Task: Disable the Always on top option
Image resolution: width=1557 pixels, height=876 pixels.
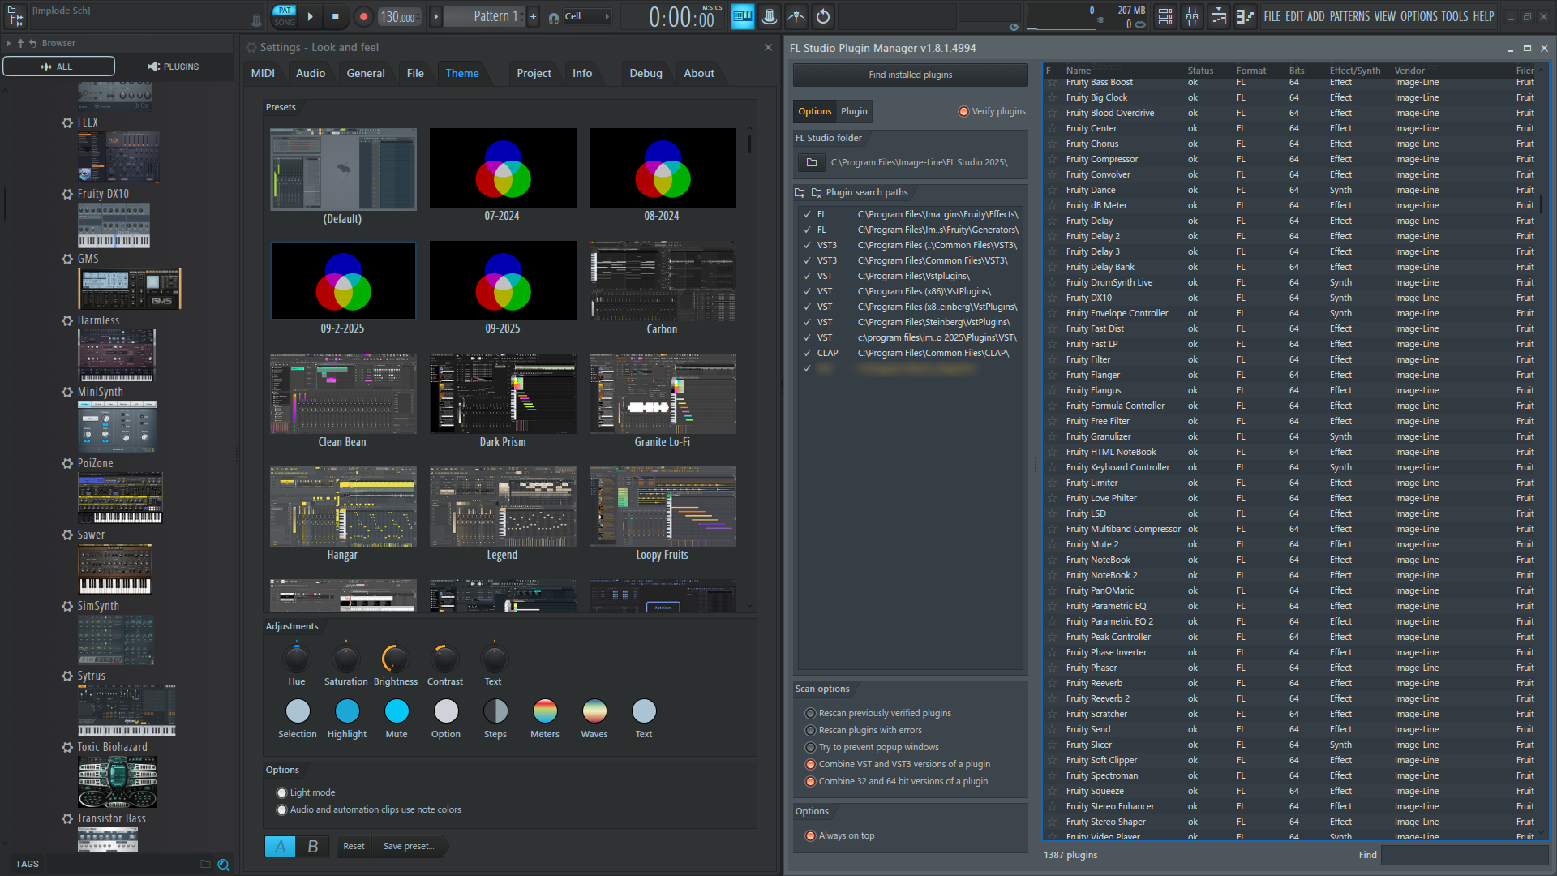Action: coord(810,836)
